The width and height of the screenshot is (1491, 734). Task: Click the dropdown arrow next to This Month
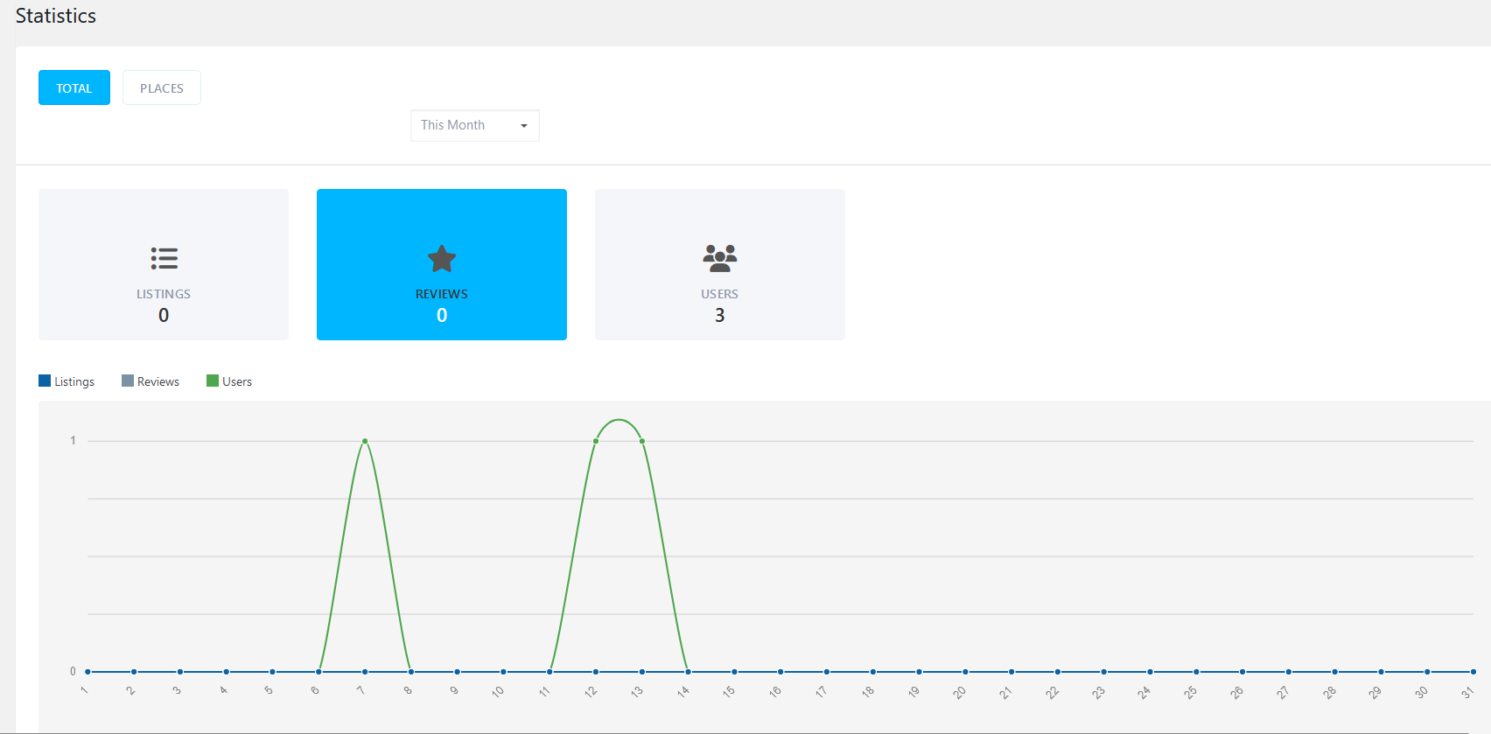[524, 126]
